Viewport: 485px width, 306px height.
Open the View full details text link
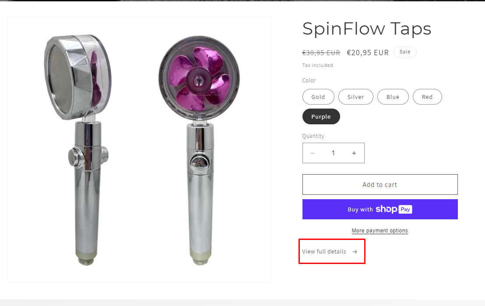coord(324,252)
